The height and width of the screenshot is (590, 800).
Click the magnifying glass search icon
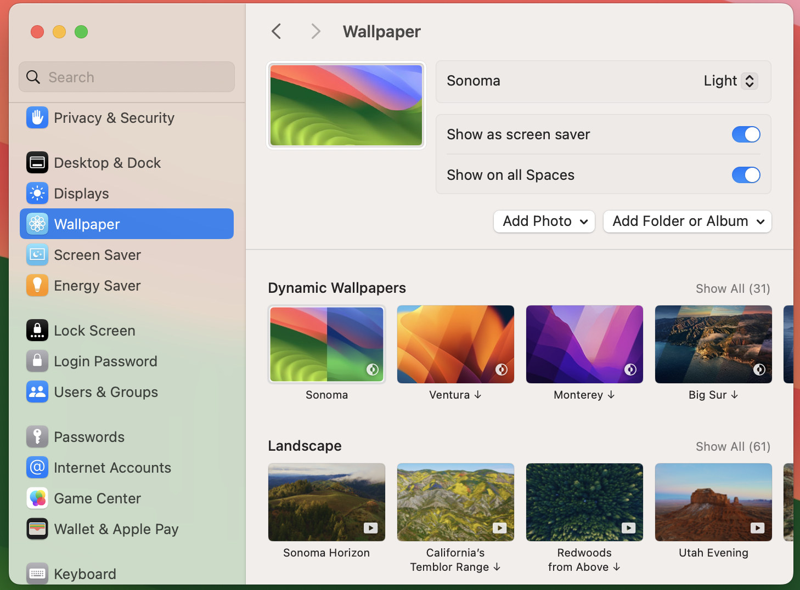(x=33, y=77)
